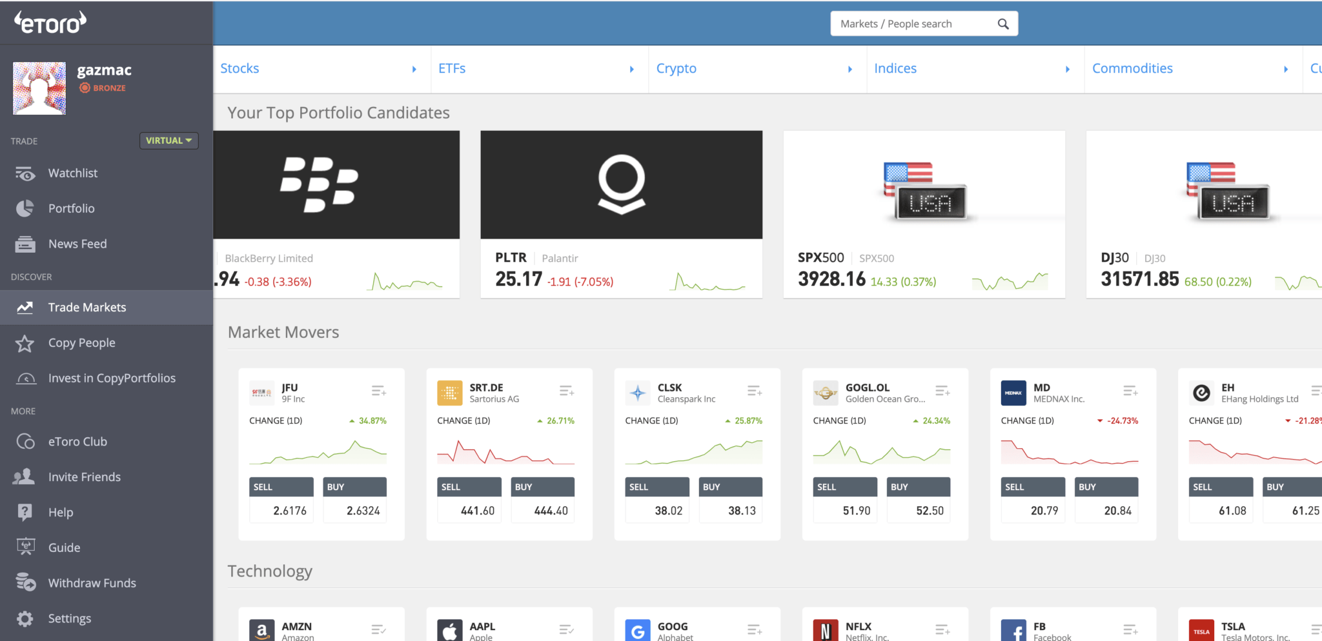Switch to the Indices markets tab

[895, 68]
